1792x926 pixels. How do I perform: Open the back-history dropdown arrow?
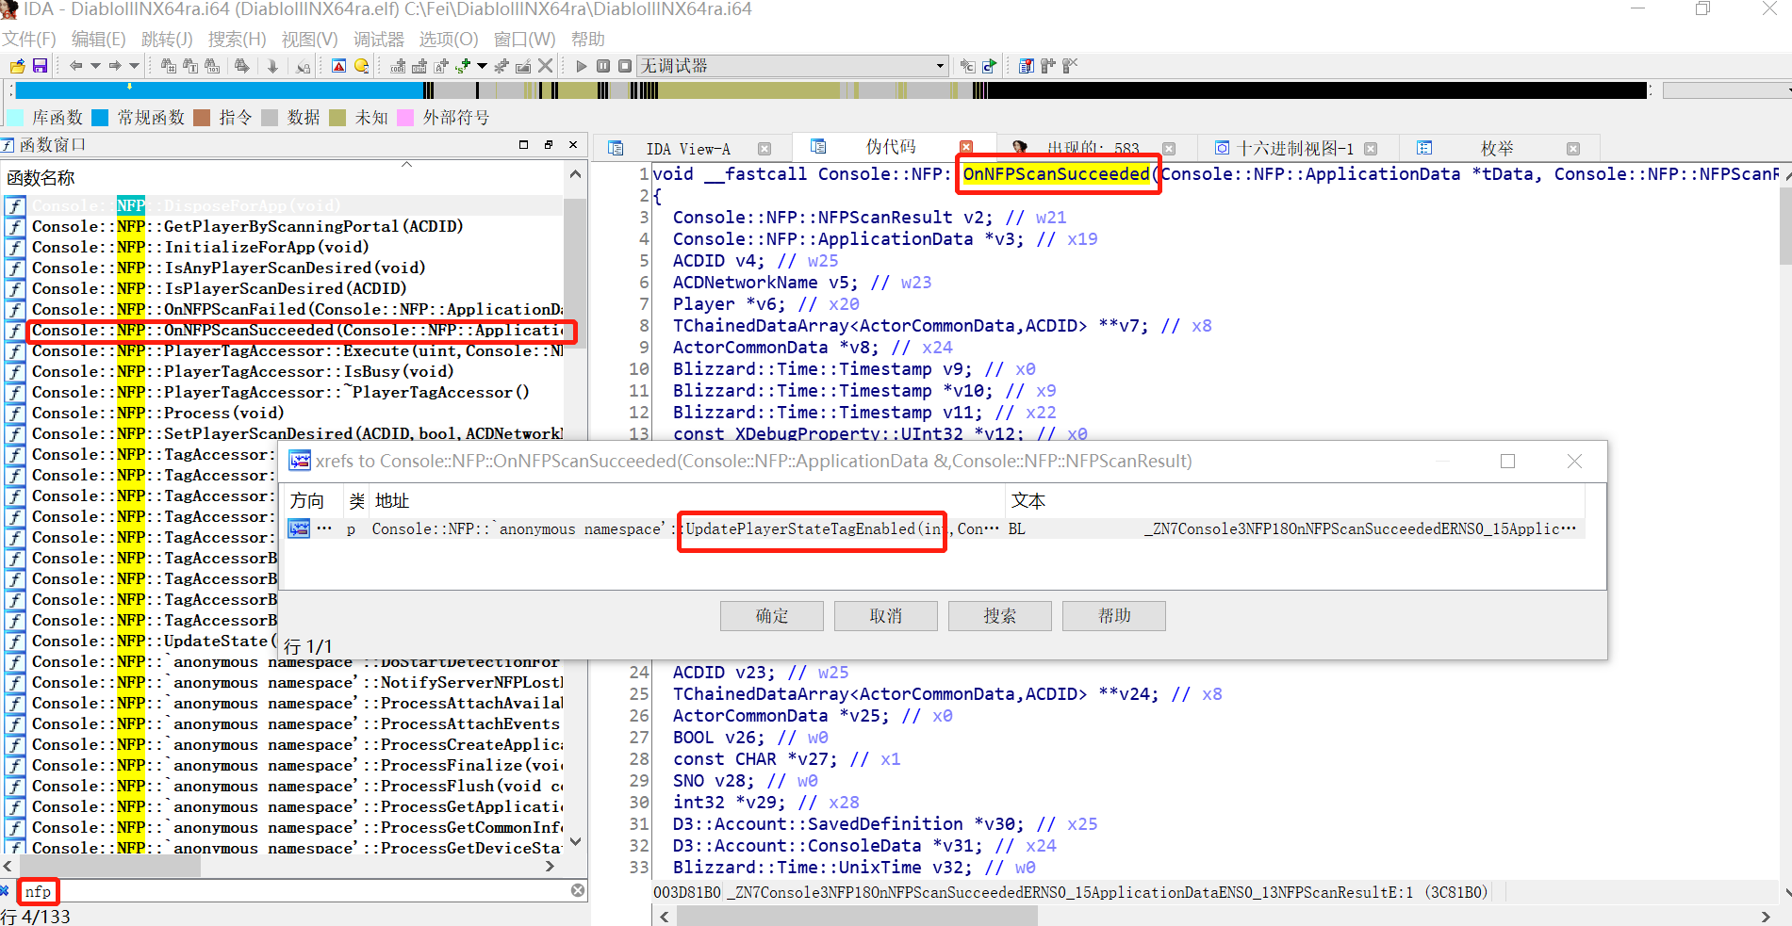(x=95, y=66)
